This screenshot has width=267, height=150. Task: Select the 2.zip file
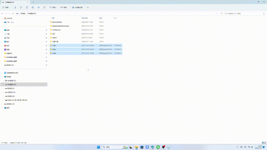[x=86, y=49]
